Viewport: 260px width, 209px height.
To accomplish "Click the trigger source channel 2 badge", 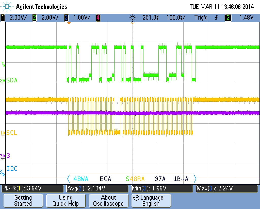I will [x=228, y=18].
